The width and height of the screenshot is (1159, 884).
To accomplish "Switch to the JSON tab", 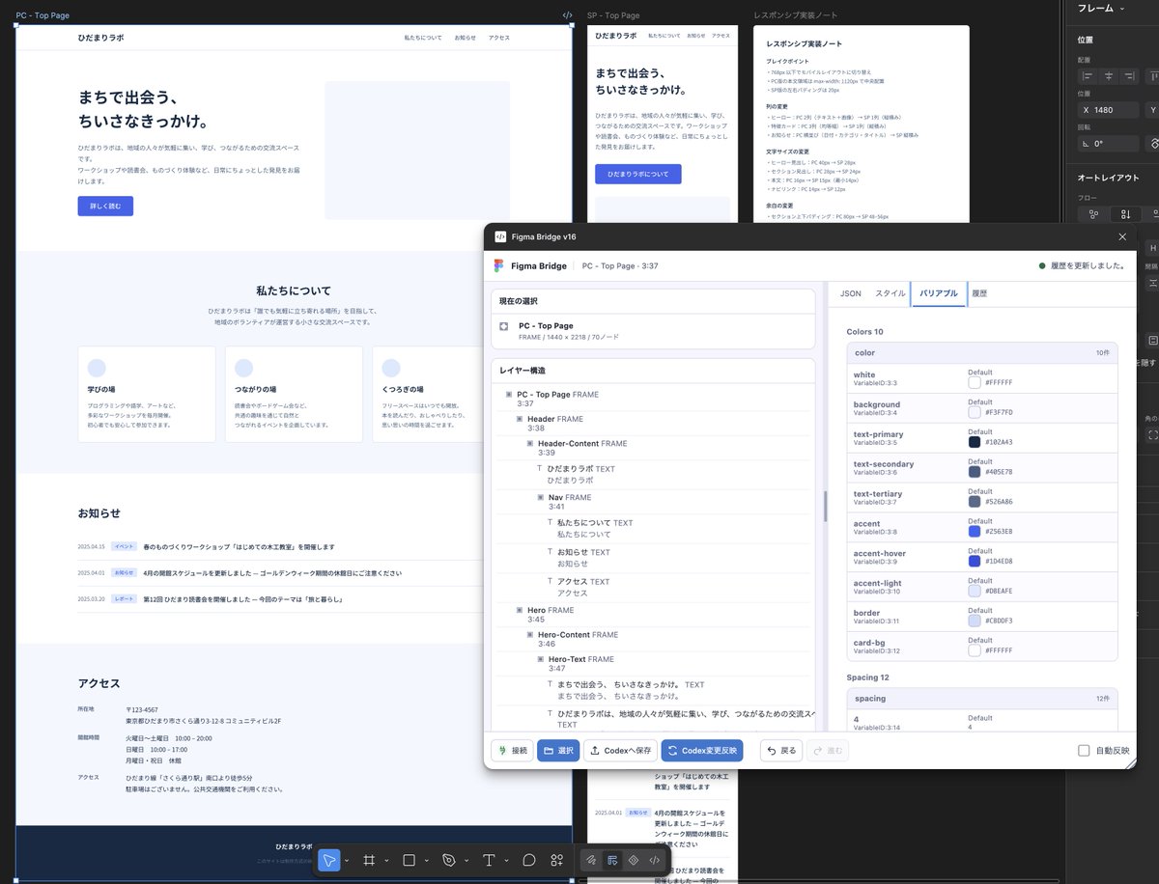I will tap(851, 293).
